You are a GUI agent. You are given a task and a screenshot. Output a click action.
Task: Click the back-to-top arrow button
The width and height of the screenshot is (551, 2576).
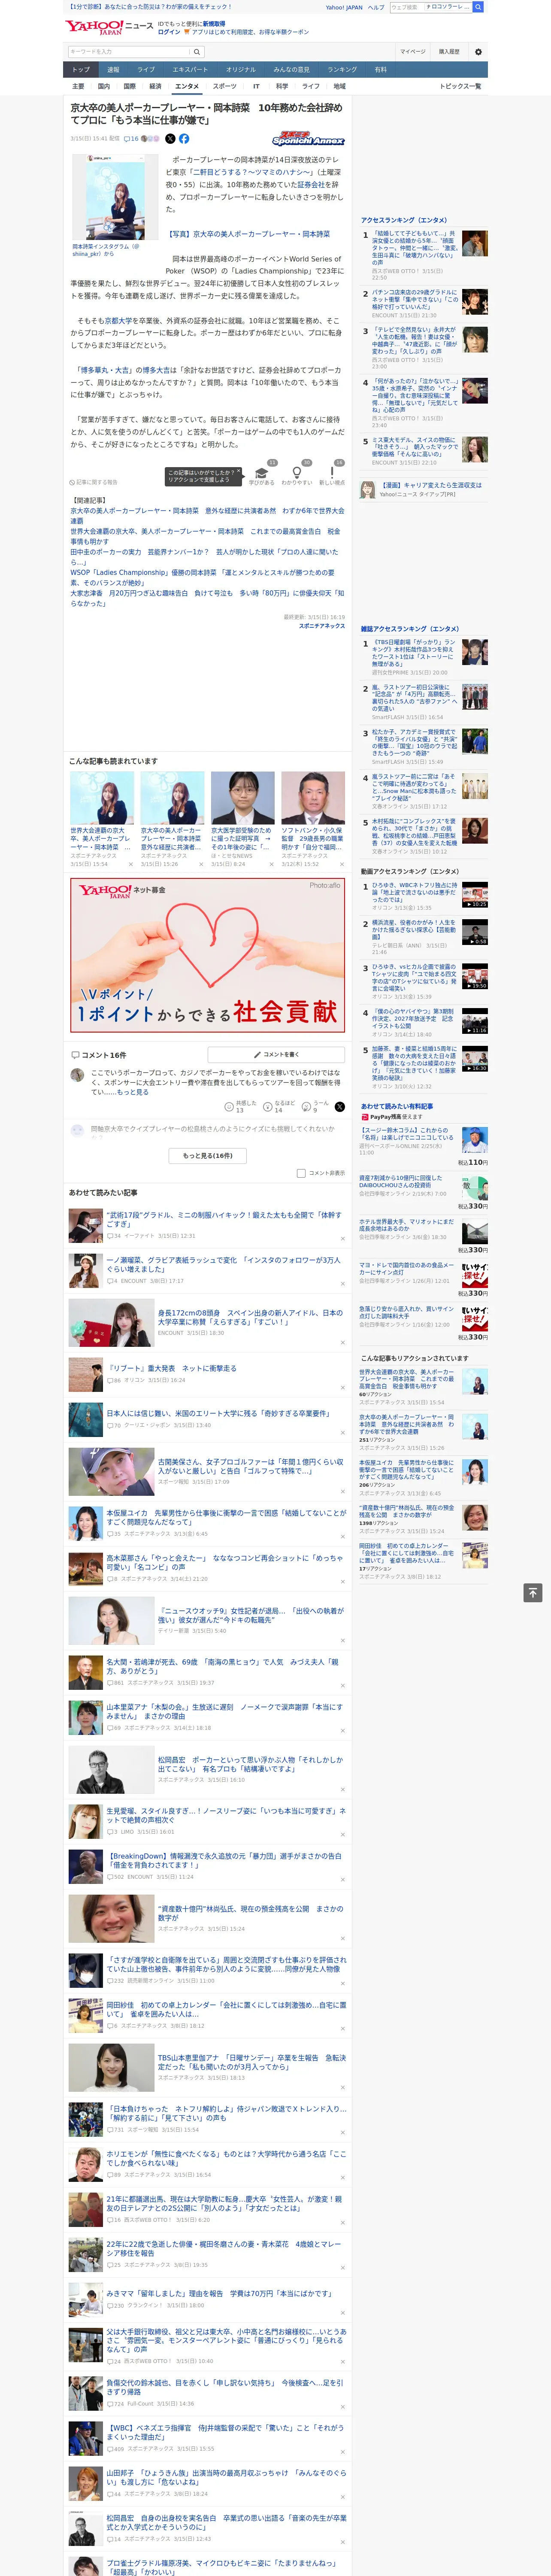click(533, 1592)
